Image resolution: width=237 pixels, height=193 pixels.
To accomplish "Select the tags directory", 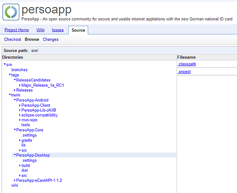I will click(15, 75).
